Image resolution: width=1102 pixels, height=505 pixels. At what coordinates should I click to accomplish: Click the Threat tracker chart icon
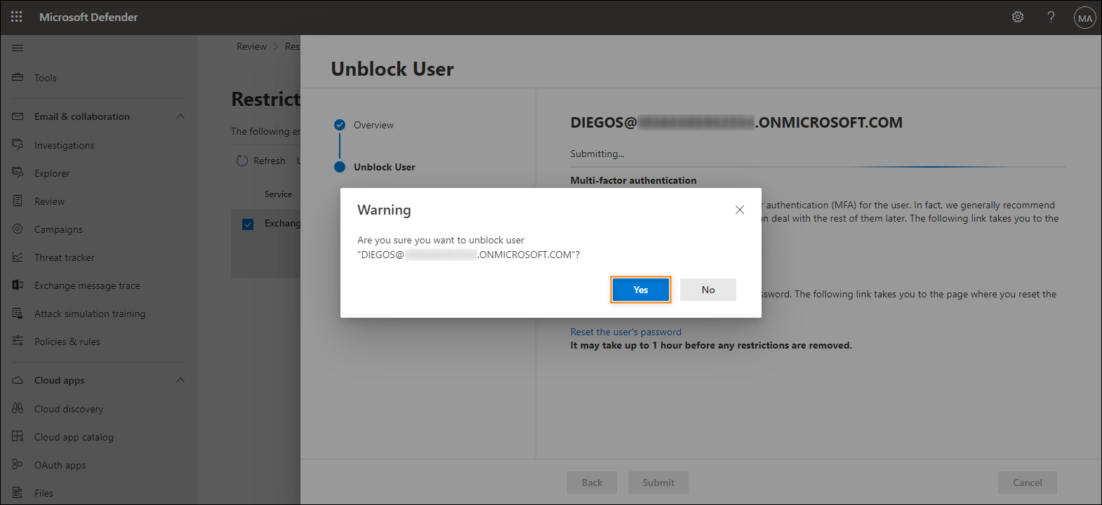coord(18,257)
